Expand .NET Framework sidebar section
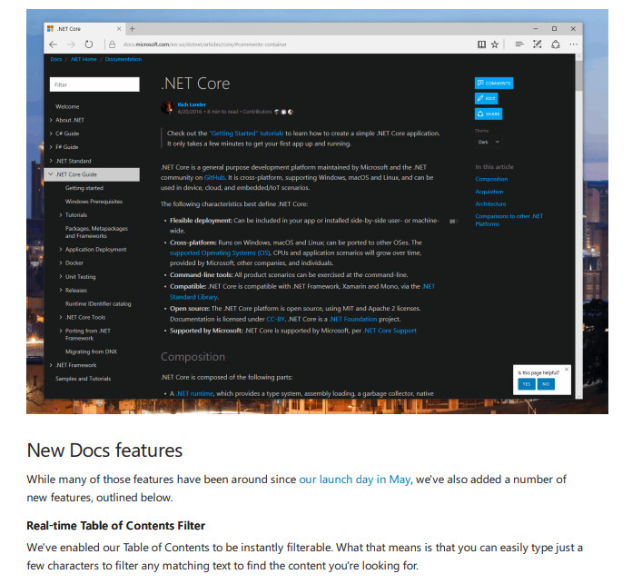 51,365
